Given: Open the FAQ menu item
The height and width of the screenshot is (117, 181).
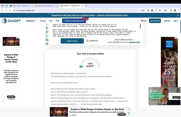Looking at the screenshot, I should tap(57, 21).
